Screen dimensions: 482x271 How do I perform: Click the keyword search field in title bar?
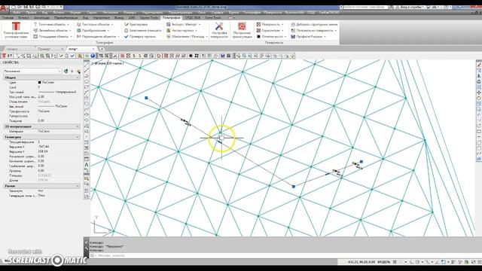(365, 7)
